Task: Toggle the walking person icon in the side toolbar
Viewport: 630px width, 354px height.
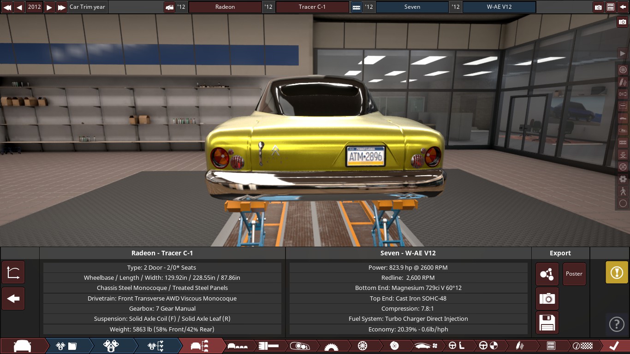Action: point(623,191)
